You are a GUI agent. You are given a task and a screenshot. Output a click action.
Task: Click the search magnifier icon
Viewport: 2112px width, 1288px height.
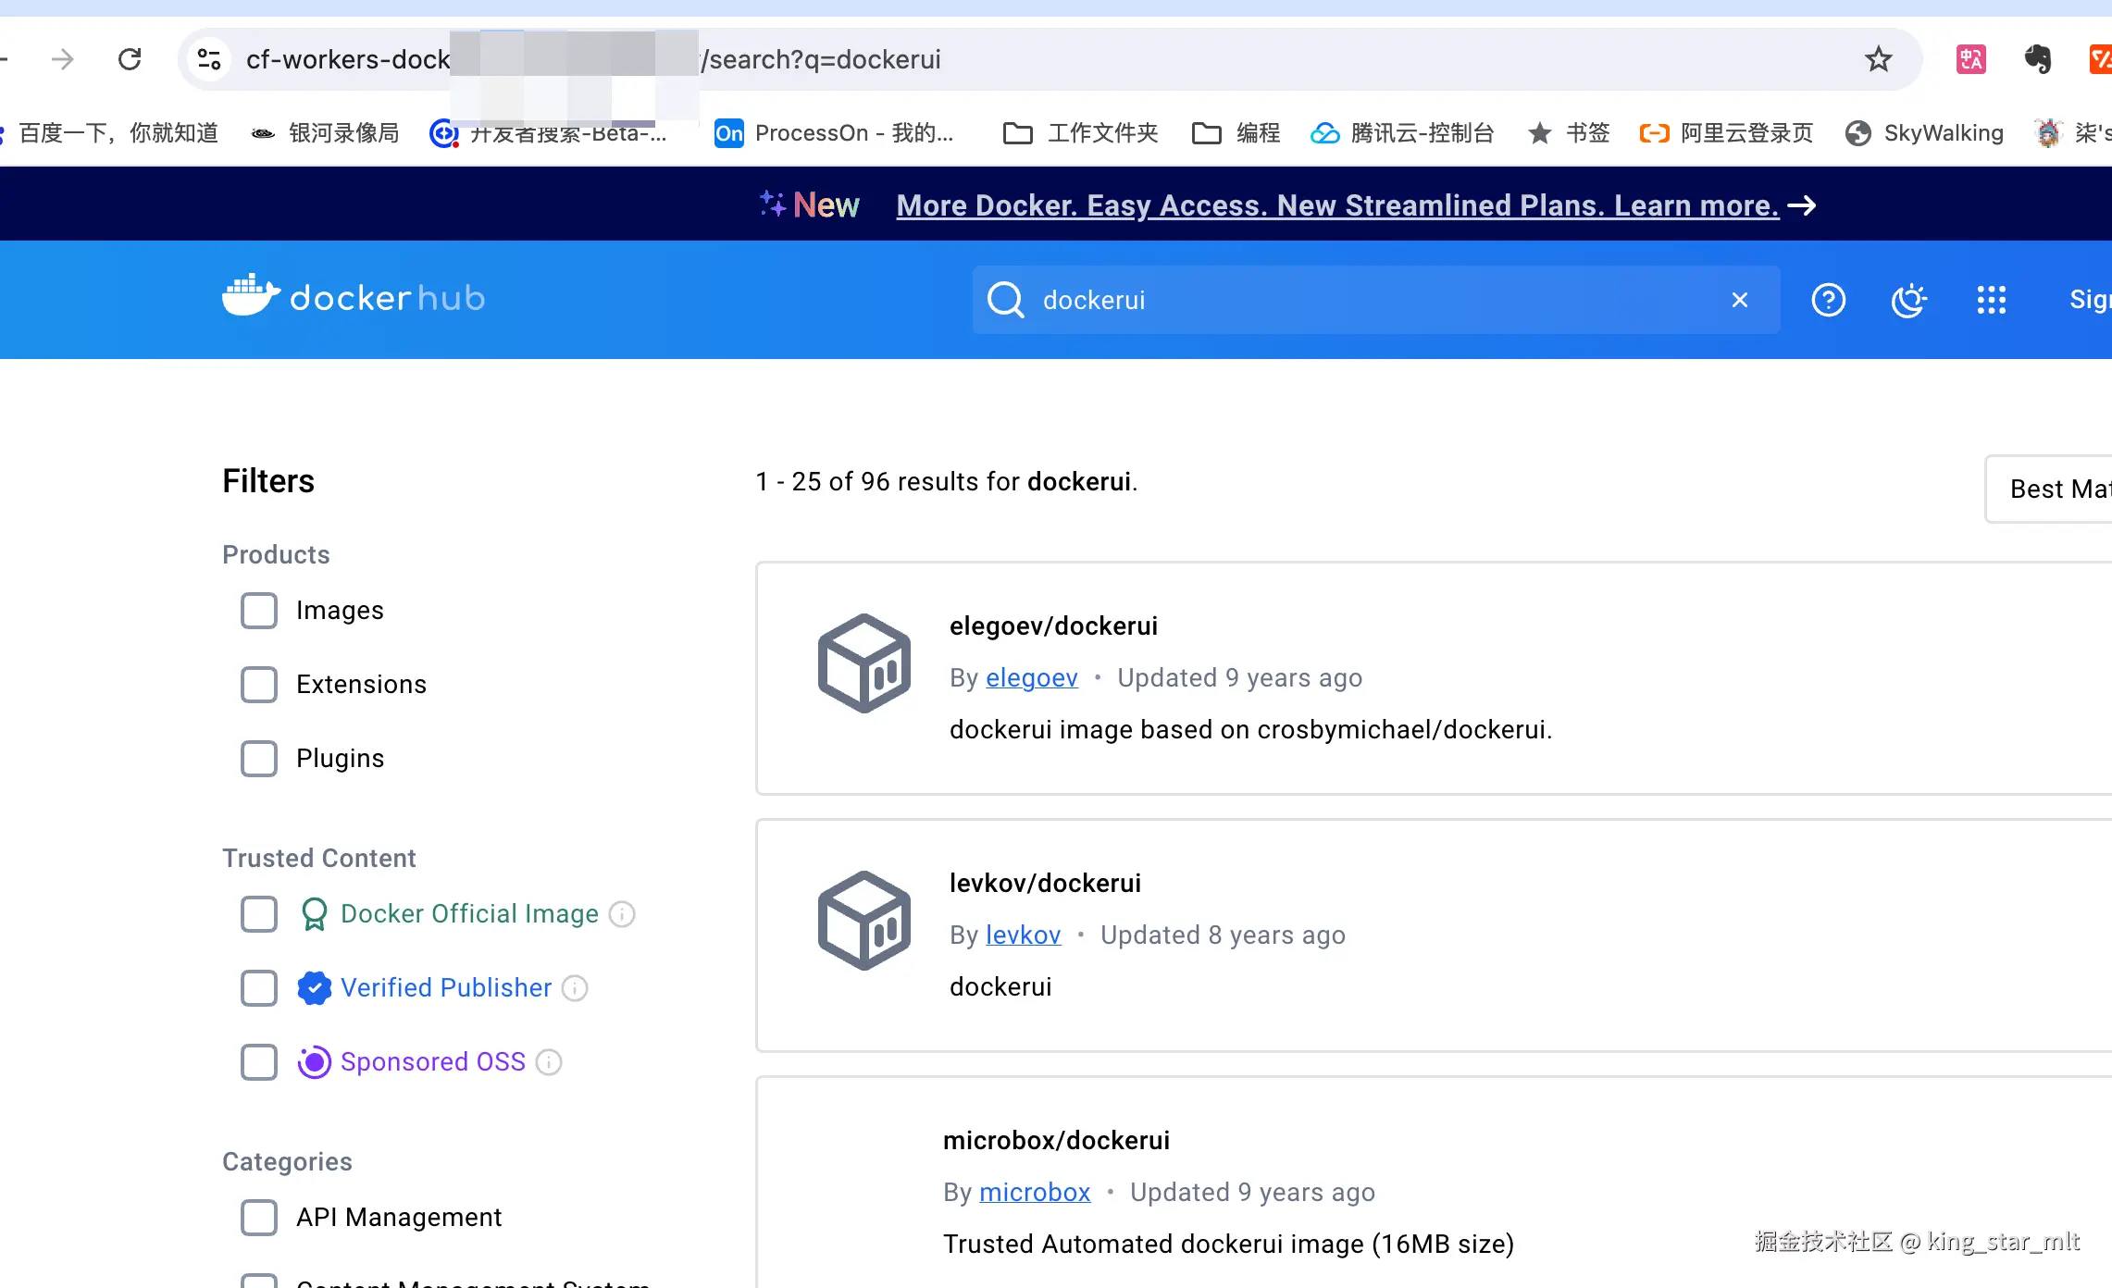click(1005, 300)
